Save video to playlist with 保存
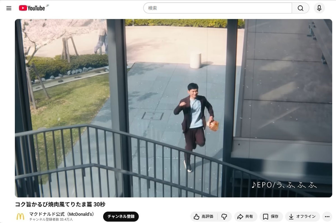Screen dimensions: 336x223 (271, 217)
